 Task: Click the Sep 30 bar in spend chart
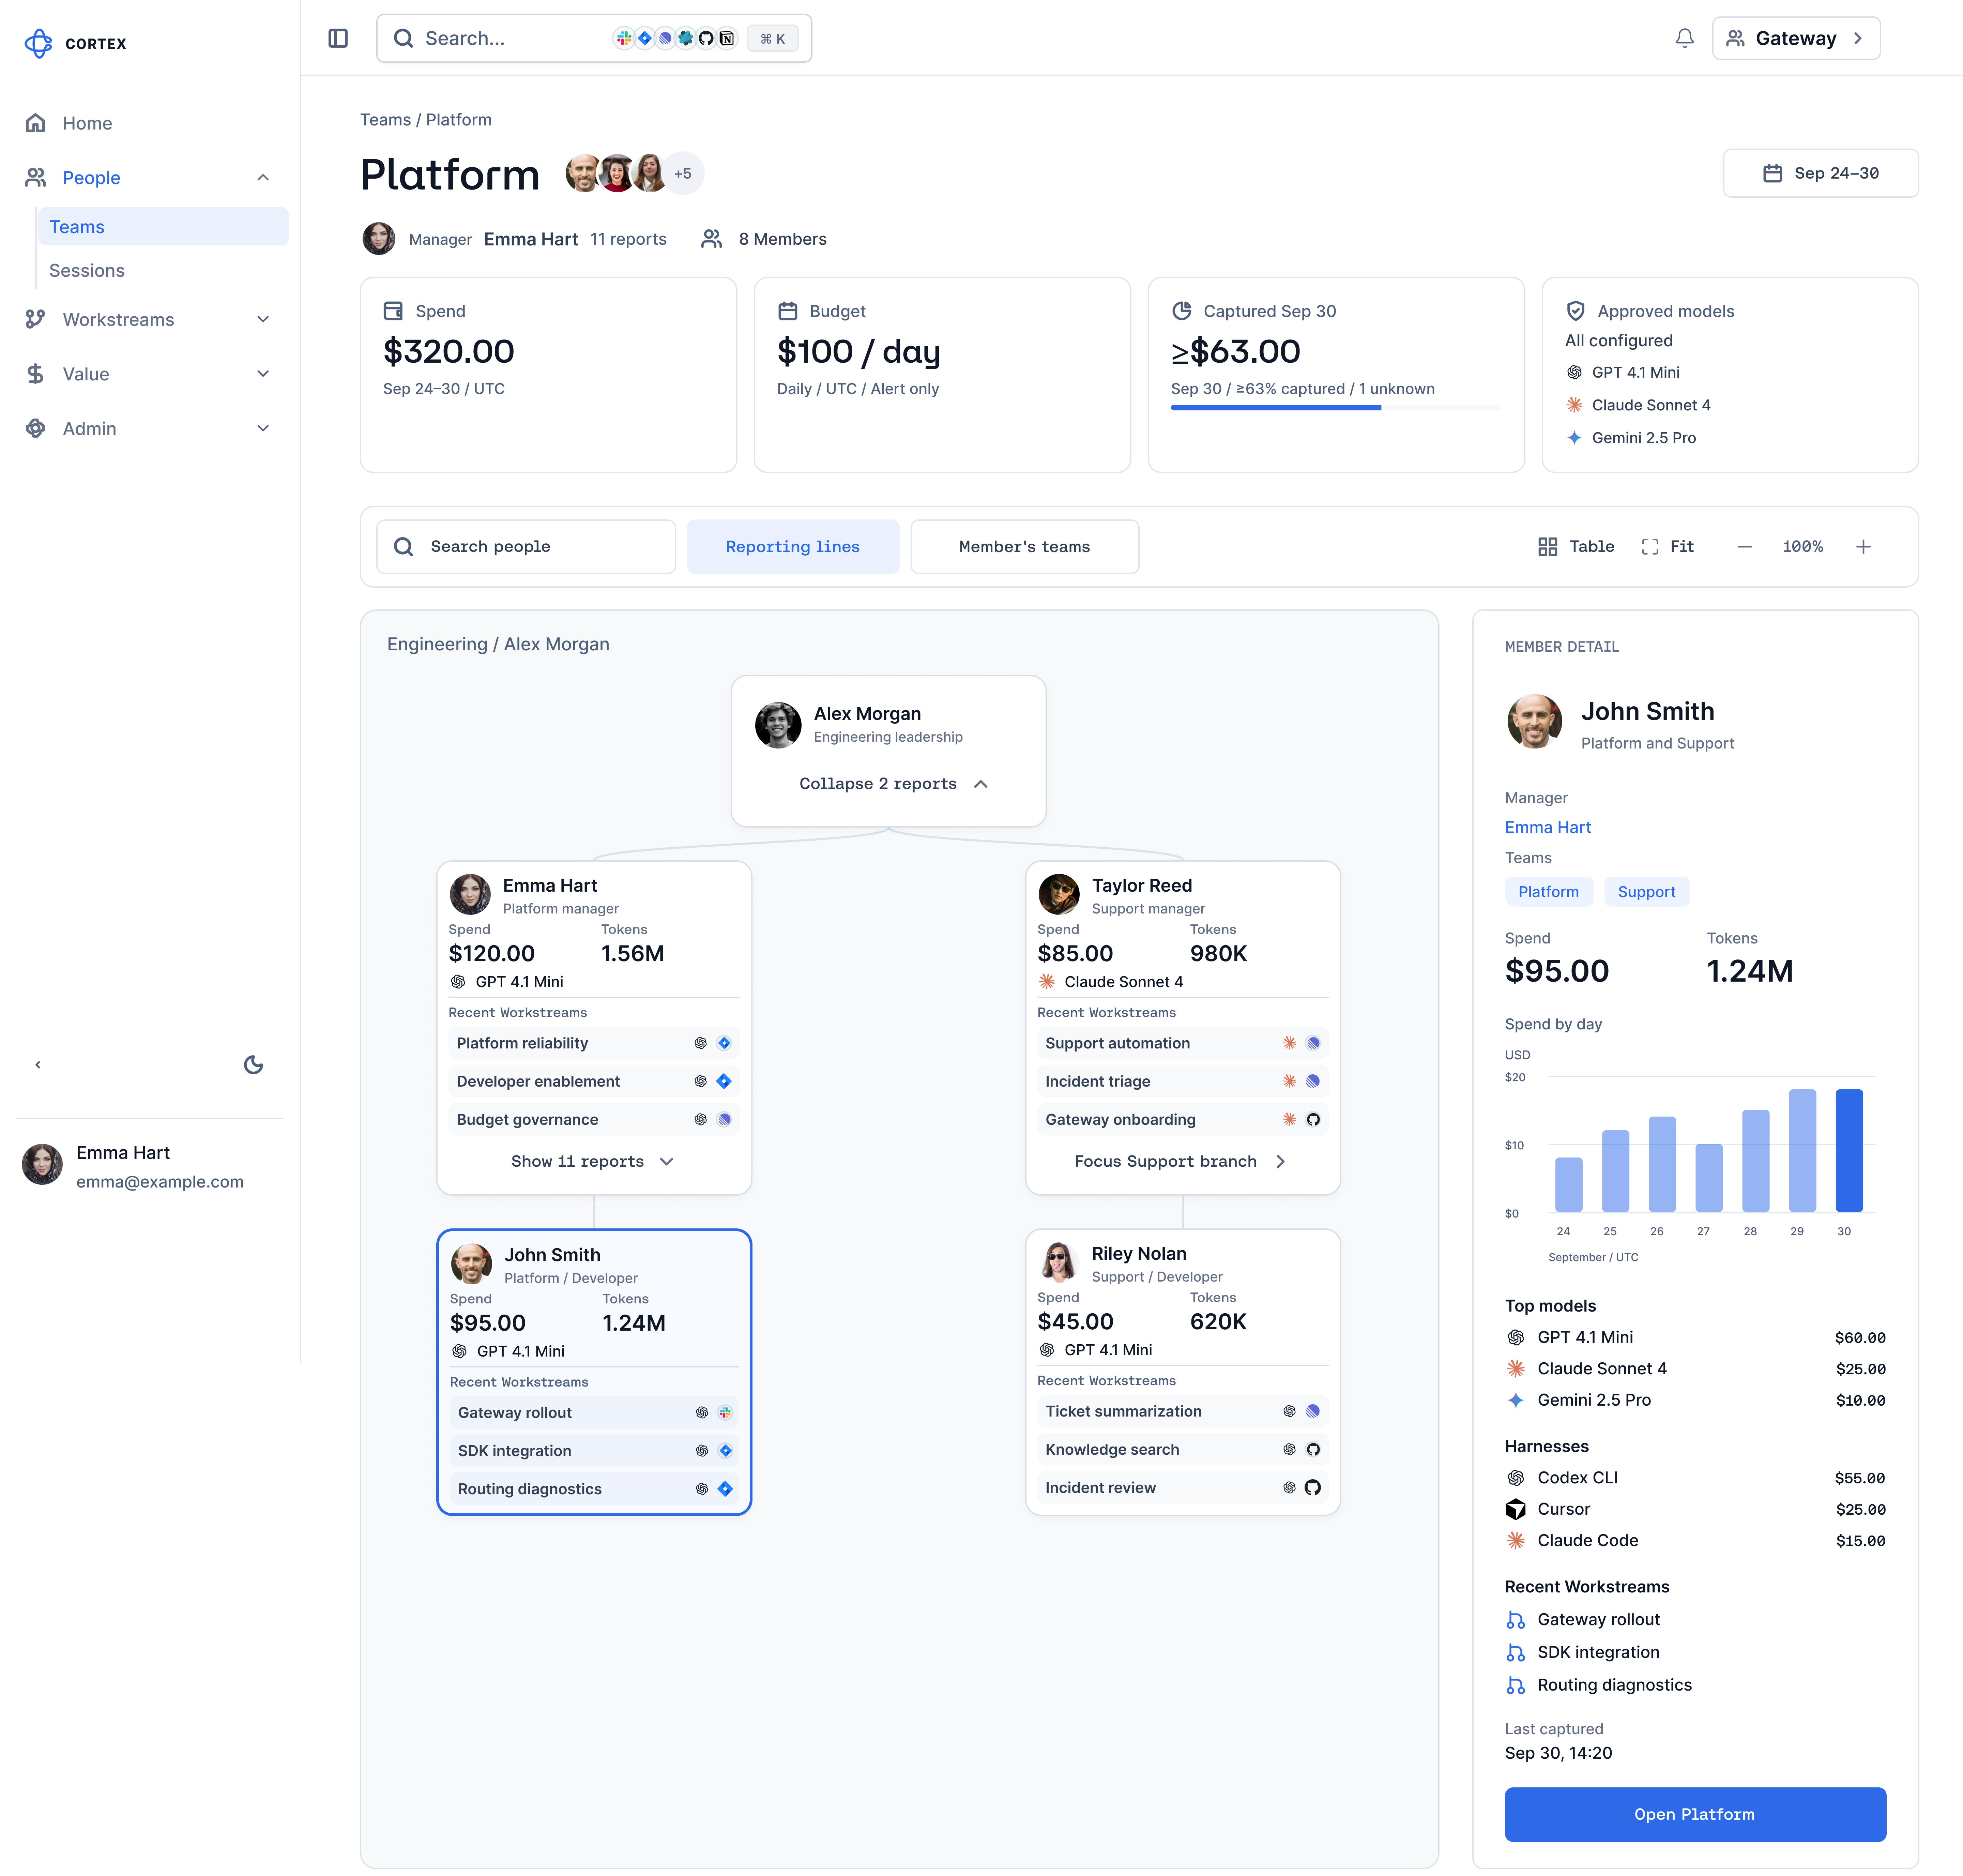click(x=1848, y=1151)
